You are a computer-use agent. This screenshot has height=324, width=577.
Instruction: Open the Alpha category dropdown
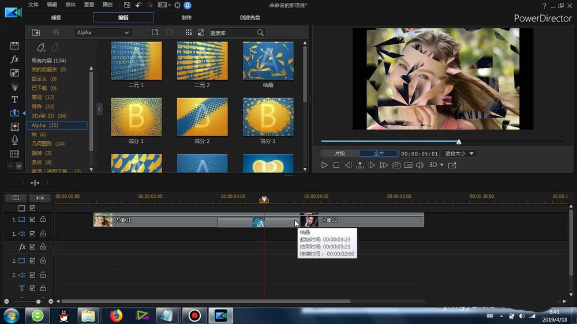pos(103,32)
